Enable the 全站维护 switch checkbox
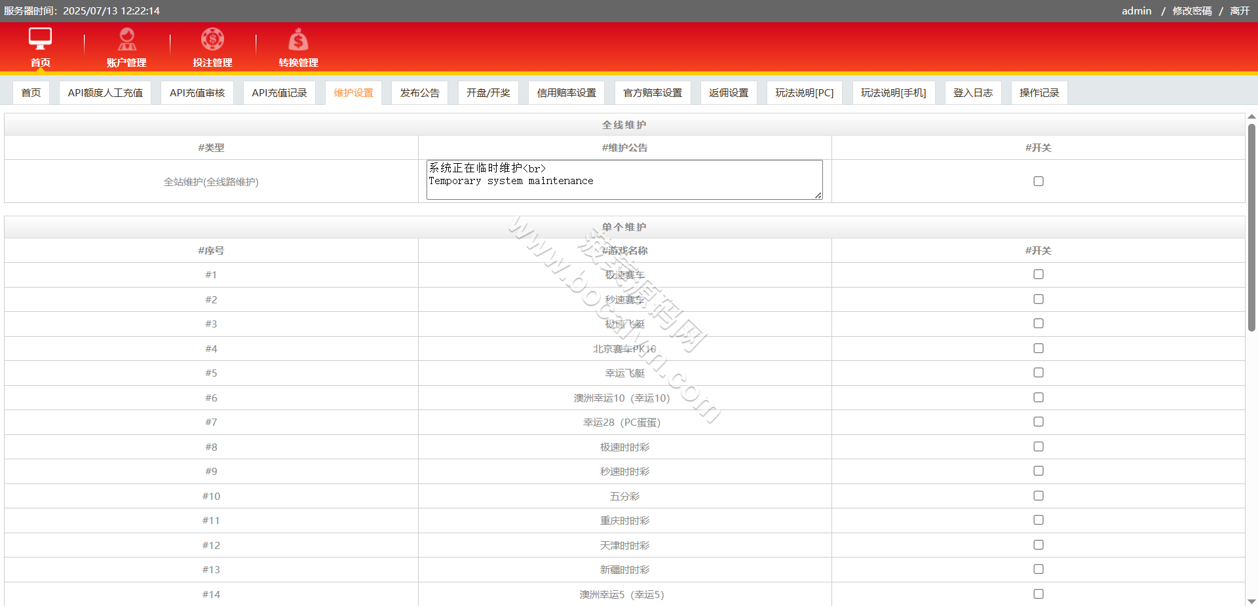 point(1039,181)
